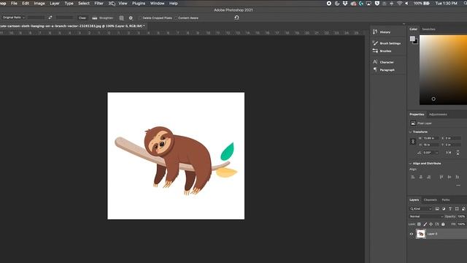Click the foreground color swatch
This screenshot has width=467, height=263.
point(412,39)
